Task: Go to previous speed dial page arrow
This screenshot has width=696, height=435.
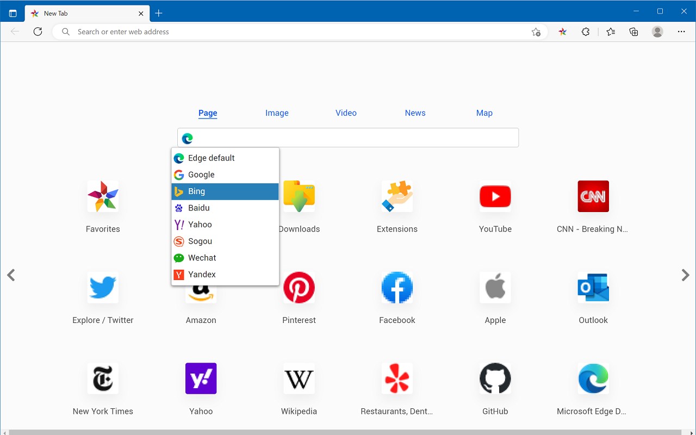Action: 11,275
